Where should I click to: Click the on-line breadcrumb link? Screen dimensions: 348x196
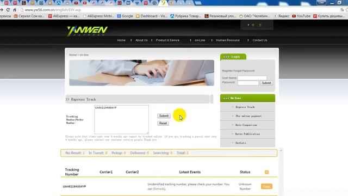pyautogui.click(x=84, y=54)
